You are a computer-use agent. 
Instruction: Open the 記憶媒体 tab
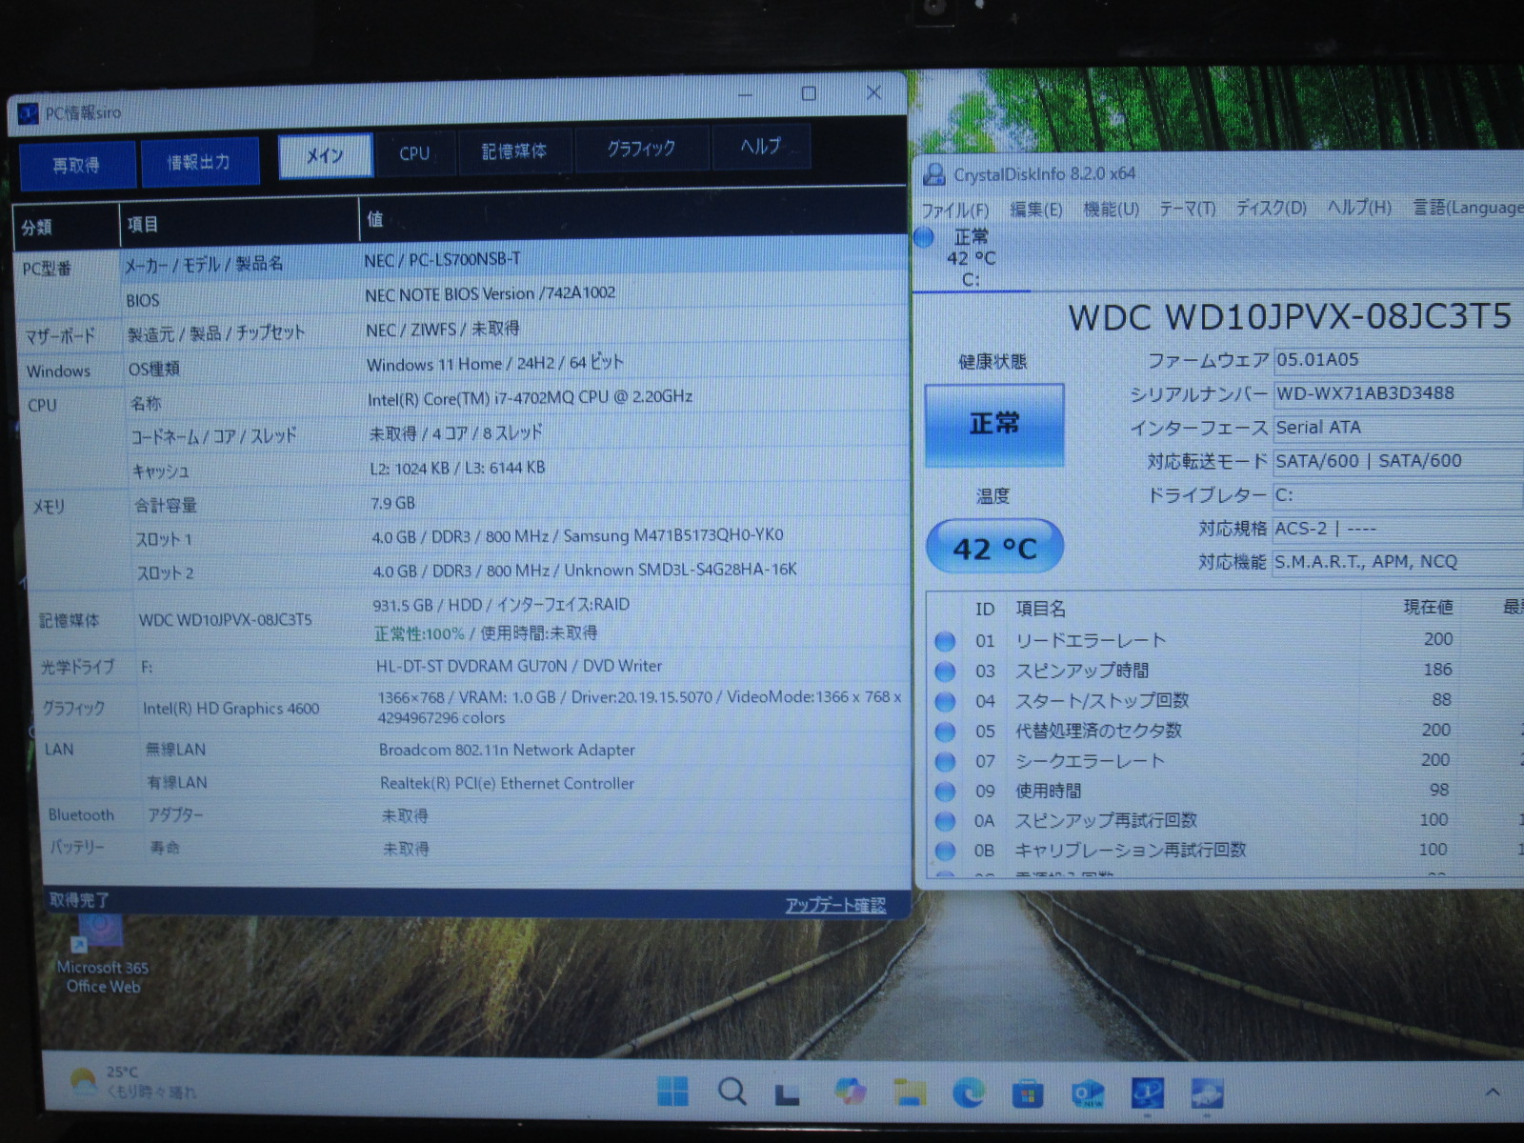point(514,151)
